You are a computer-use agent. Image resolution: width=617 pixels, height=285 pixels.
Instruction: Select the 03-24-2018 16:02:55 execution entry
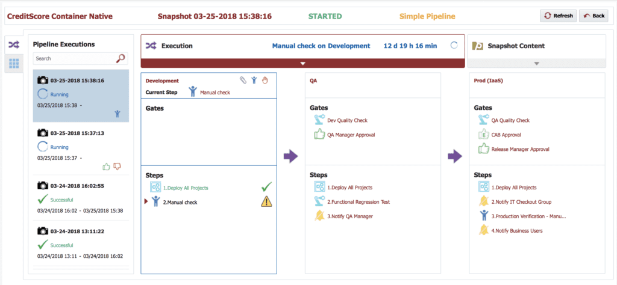(x=81, y=198)
